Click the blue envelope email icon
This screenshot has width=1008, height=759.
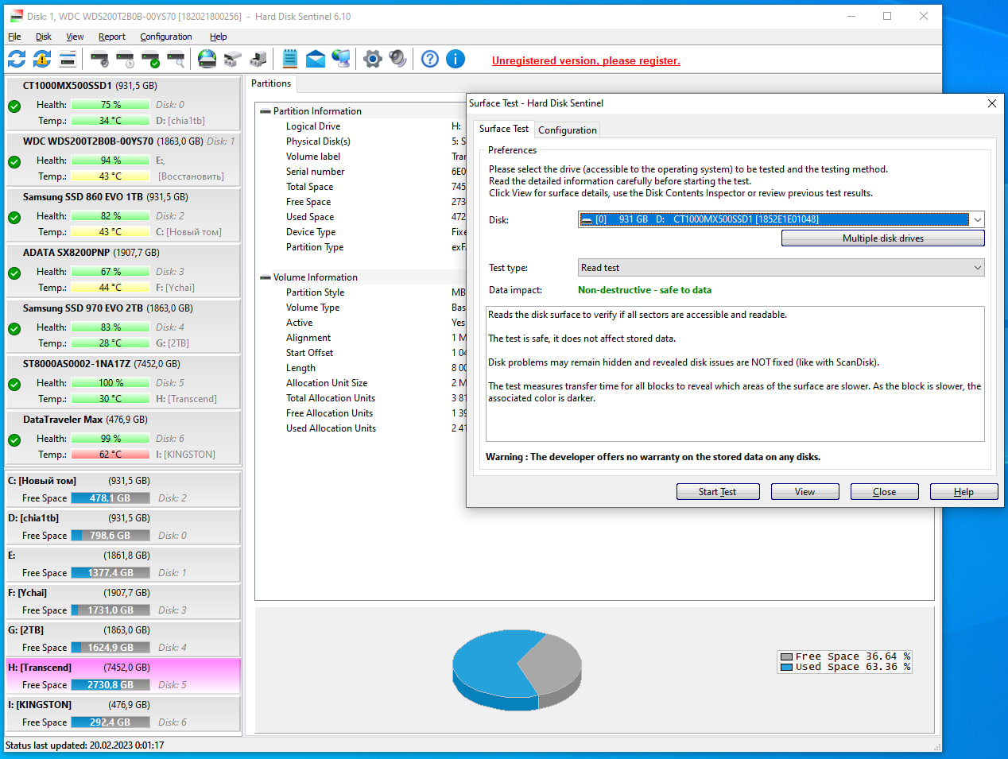tap(316, 59)
